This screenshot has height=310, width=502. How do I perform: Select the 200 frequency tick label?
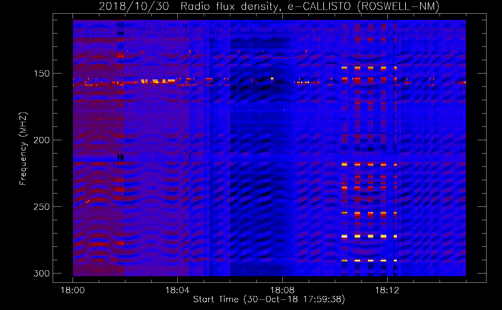pos(42,140)
